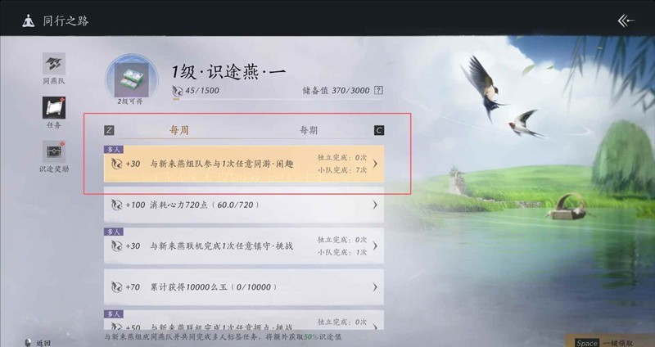The height and width of the screenshot is (347, 655).
Task: Click the C key tab-switch icon
Action: (379, 130)
